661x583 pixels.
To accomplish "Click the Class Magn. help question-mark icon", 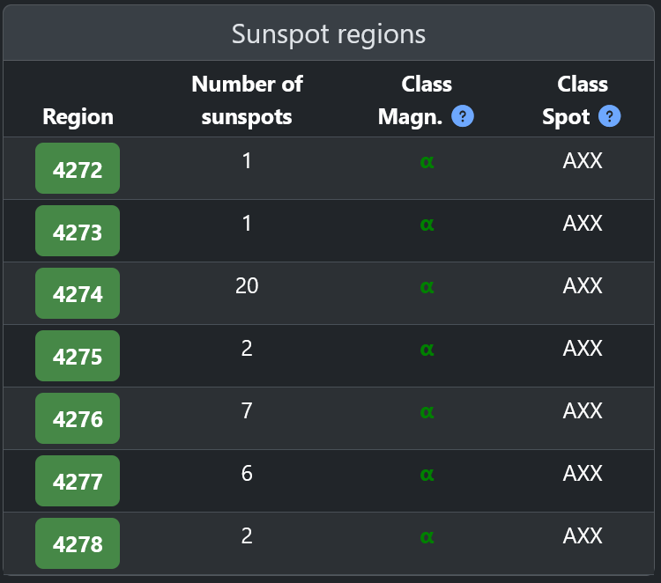I will click(463, 116).
